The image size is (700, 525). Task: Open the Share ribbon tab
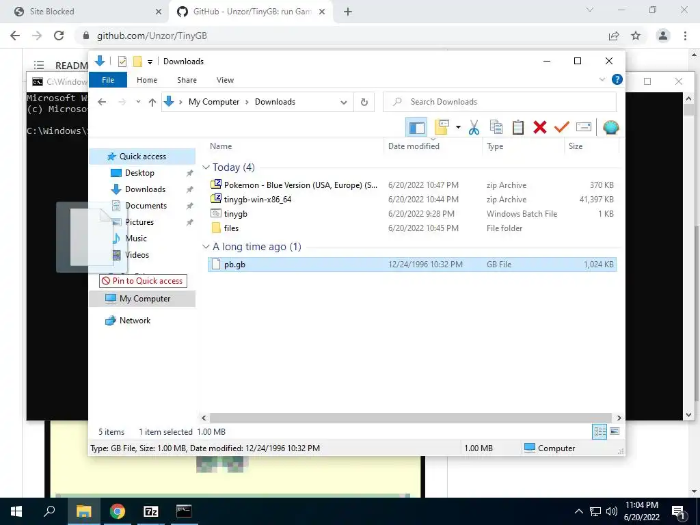click(187, 80)
